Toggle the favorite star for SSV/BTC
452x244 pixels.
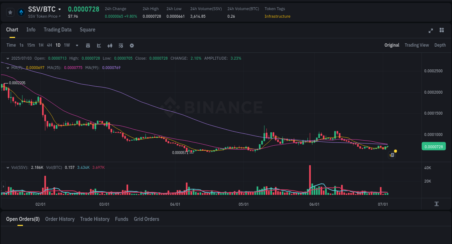pyautogui.click(x=10, y=12)
